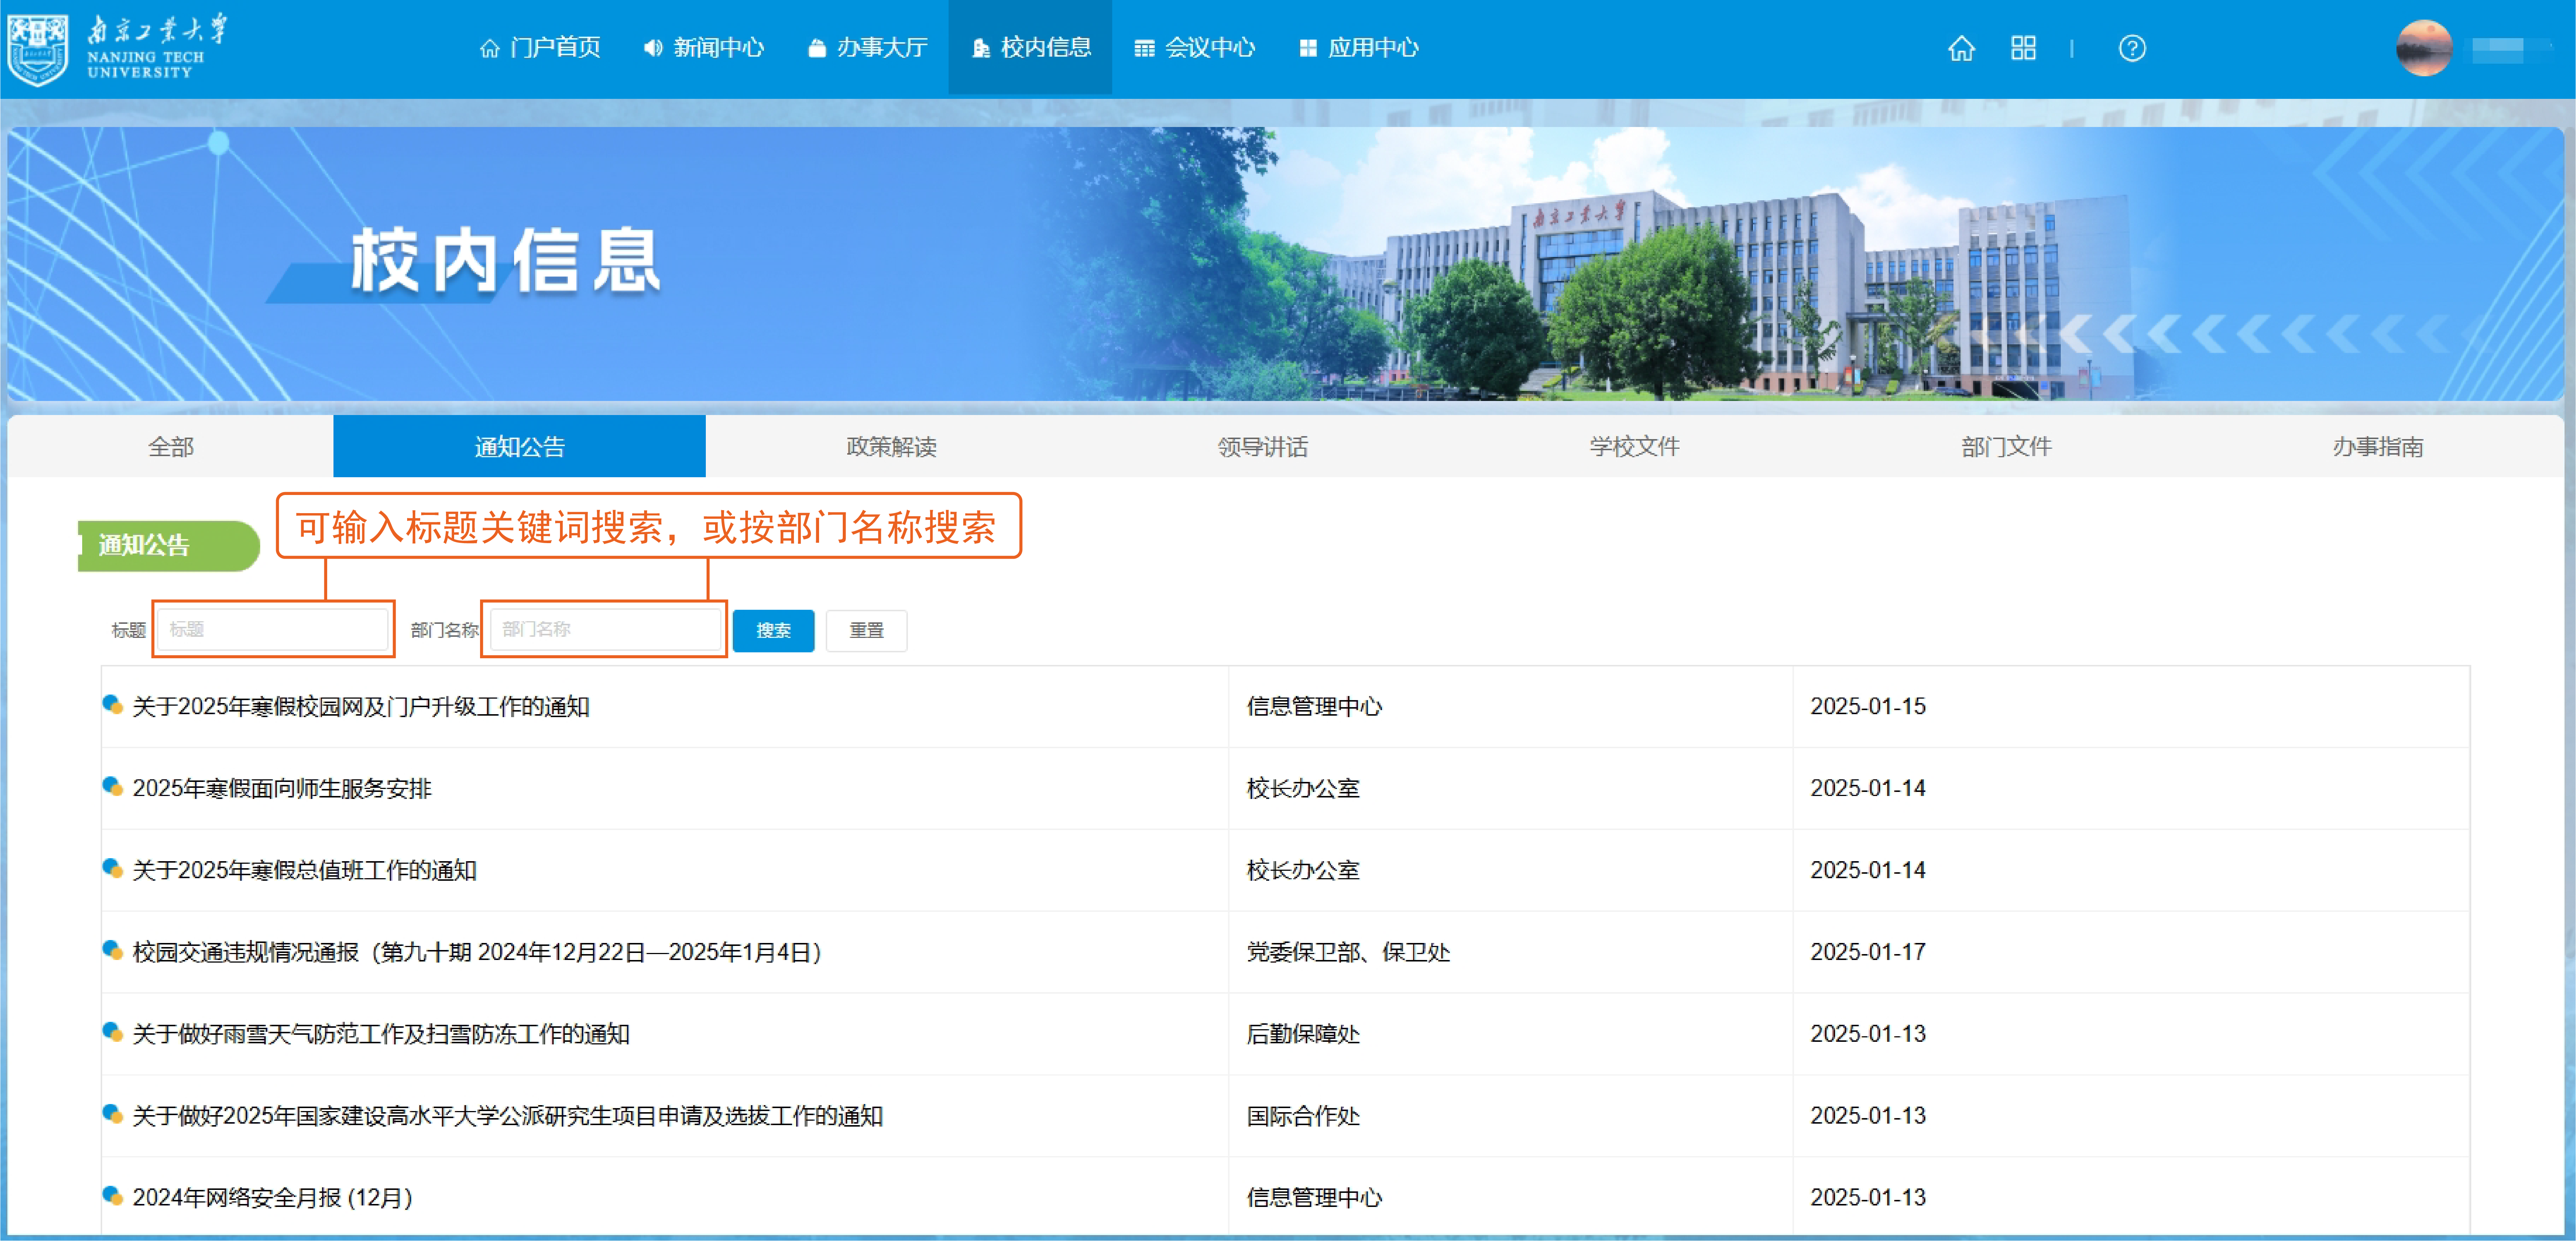
Task: Open 应用中心 navigation item
Action: click(1358, 48)
